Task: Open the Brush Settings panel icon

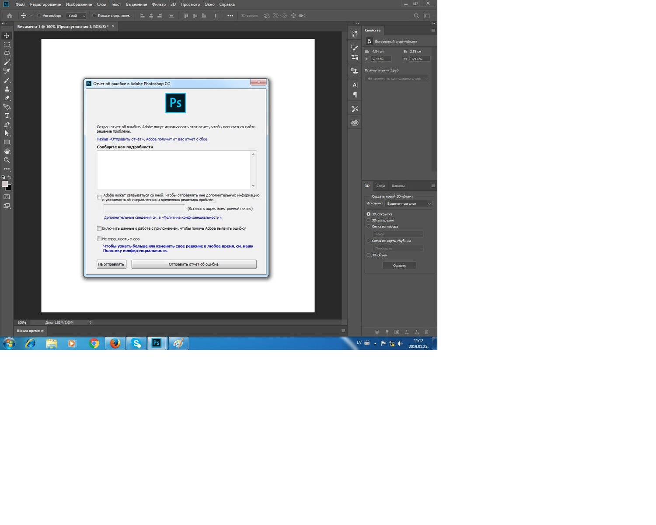Action: (x=355, y=57)
